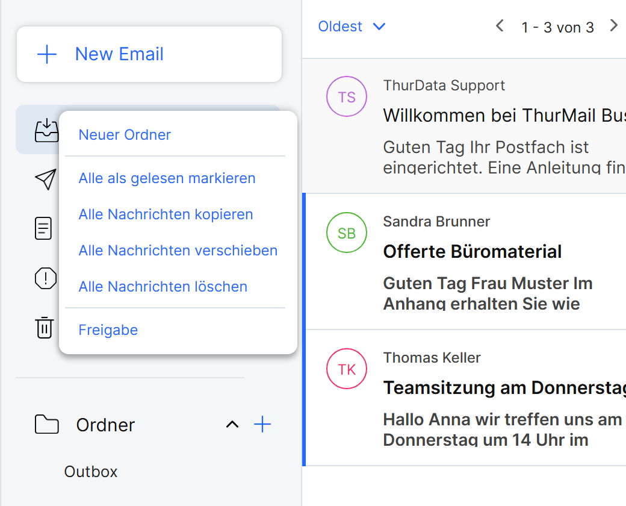Open Drafts document icon
Viewport: 626px width, 506px height.
43,228
